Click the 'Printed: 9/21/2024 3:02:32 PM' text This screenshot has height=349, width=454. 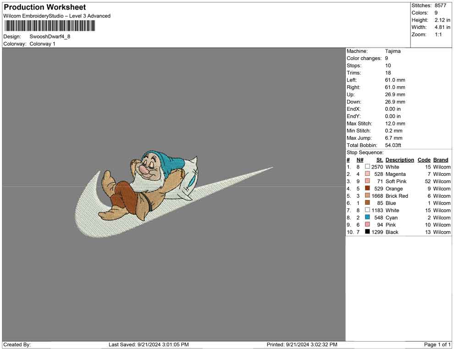[302, 344]
